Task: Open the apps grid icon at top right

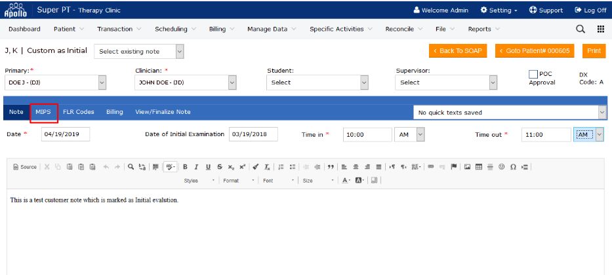Action: pyautogui.click(x=600, y=29)
